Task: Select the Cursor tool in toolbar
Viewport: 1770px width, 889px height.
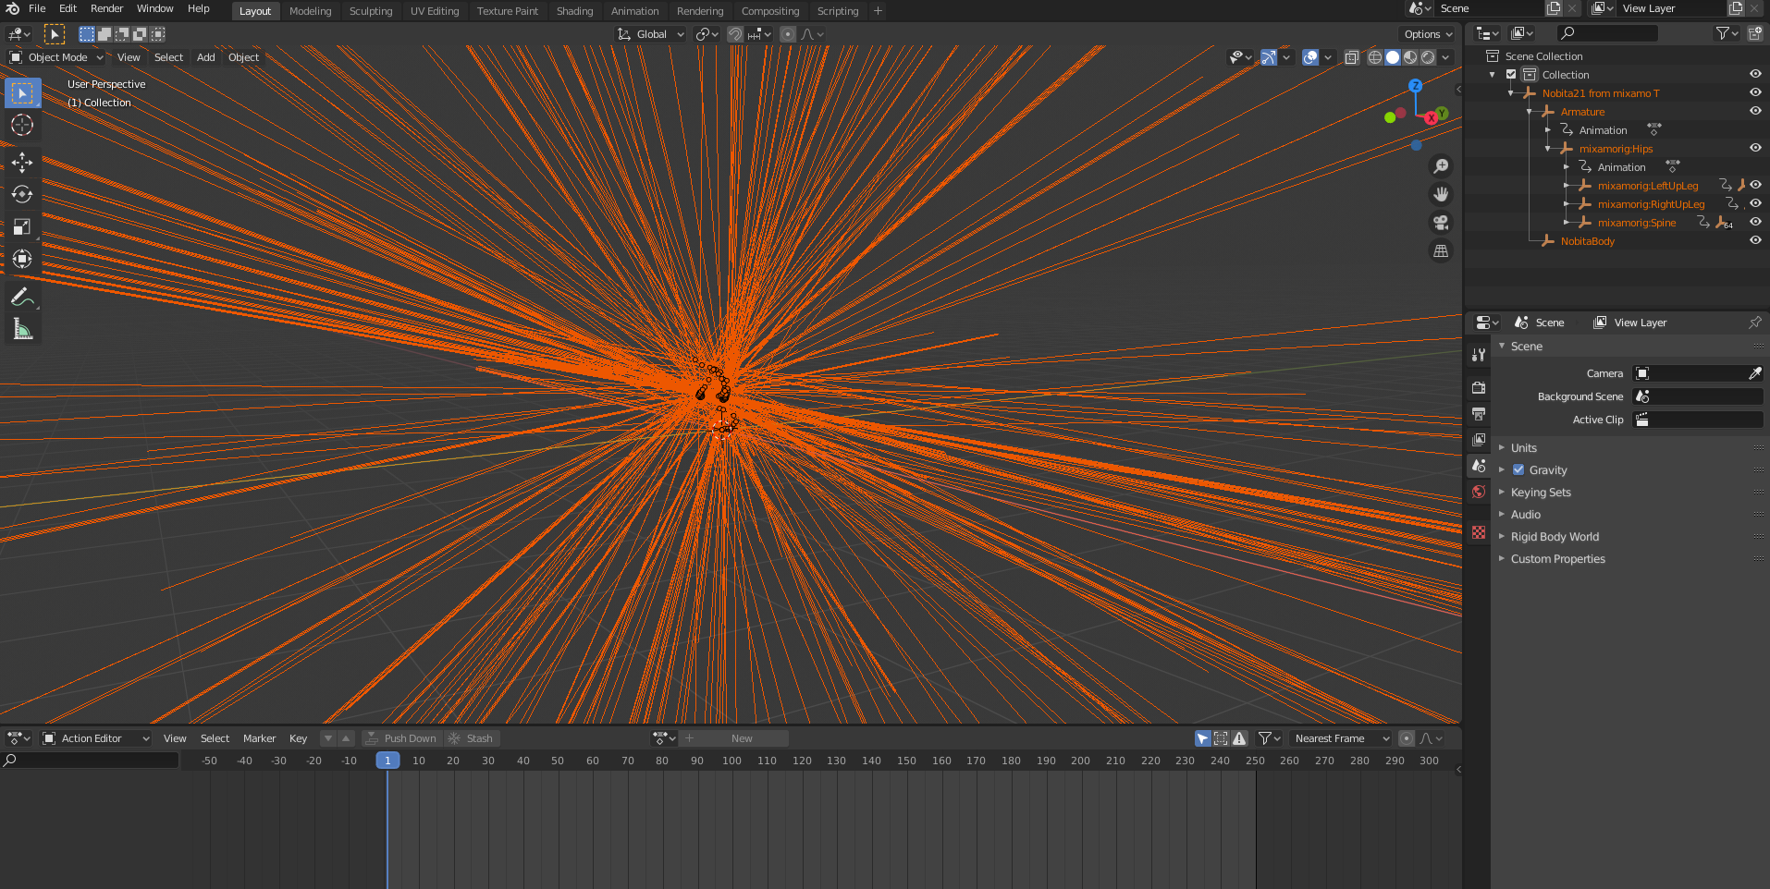Action: point(22,125)
